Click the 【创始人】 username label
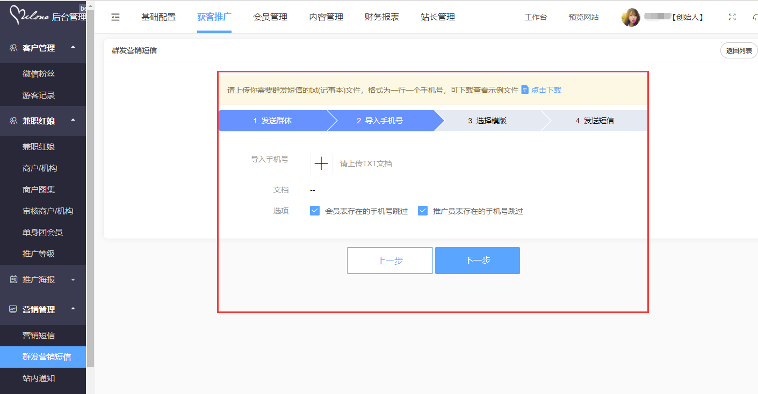Image resolution: width=758 pixels, height=394 pixels. (x=687, y=17)
